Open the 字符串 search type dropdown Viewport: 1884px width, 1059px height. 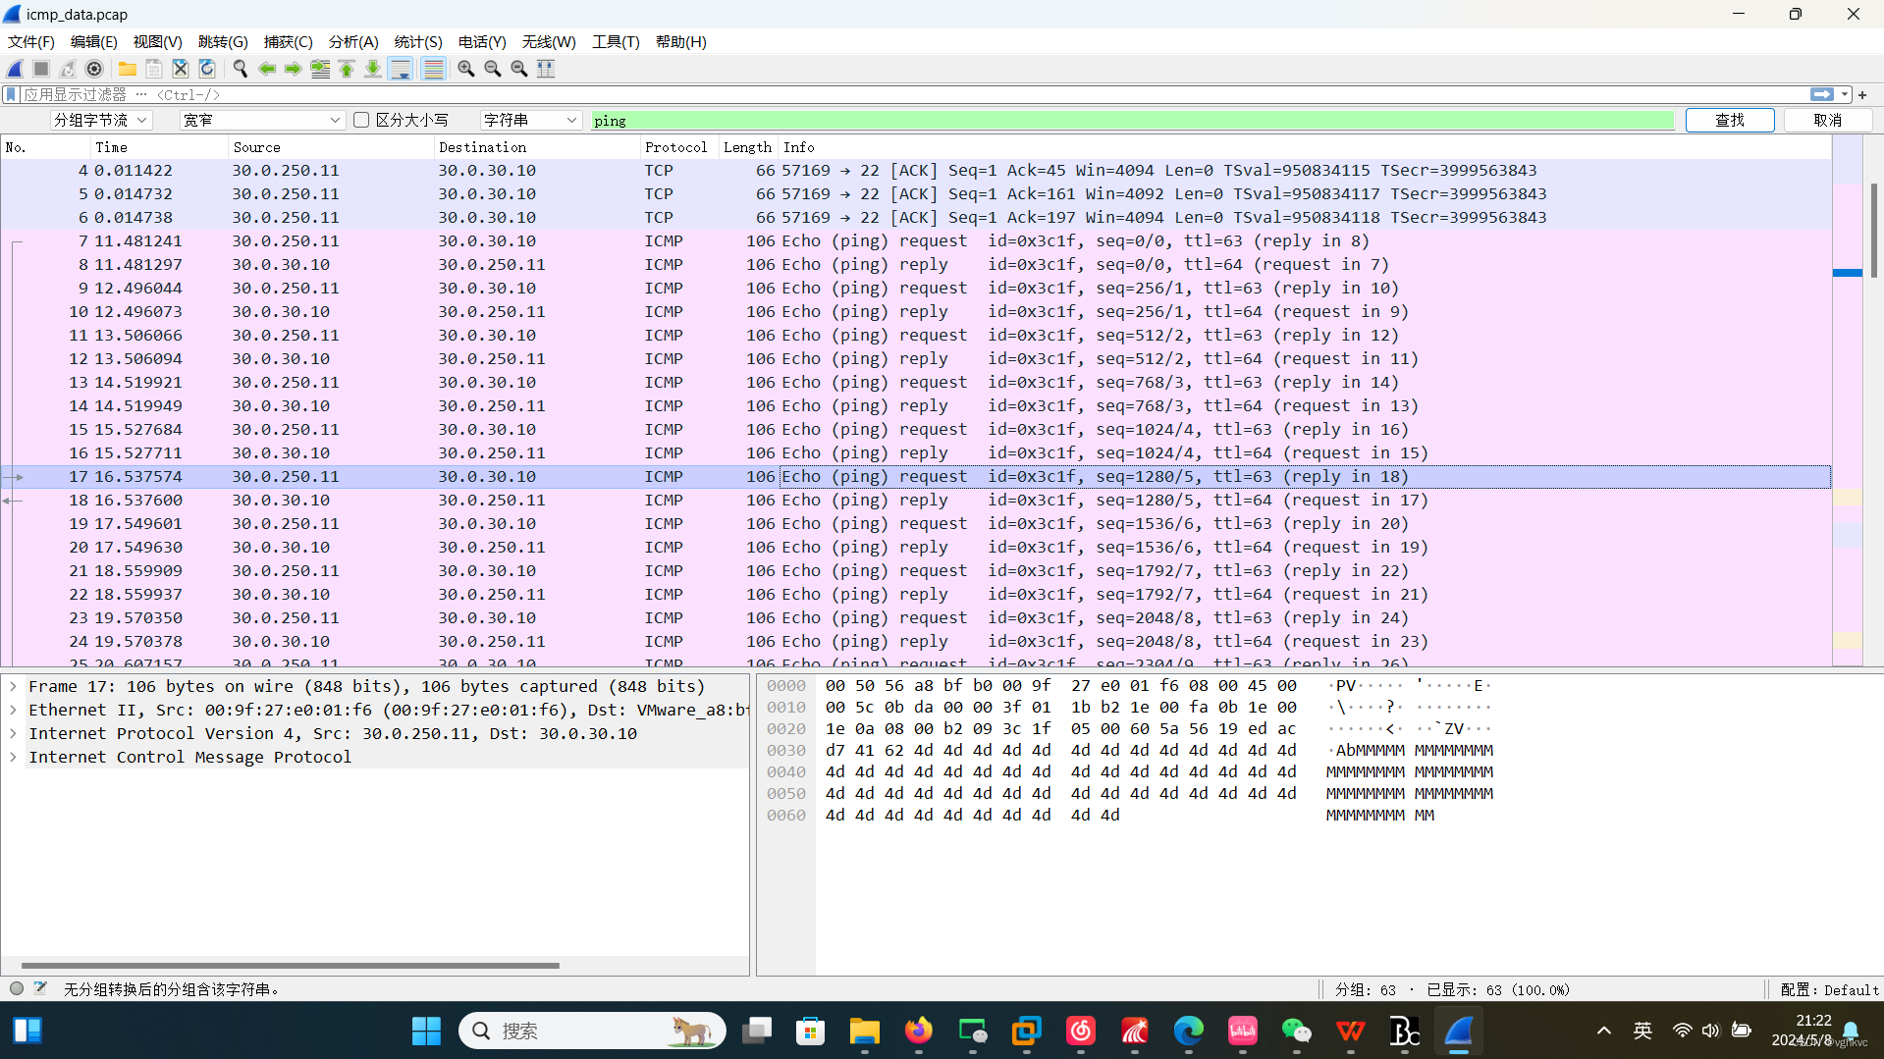pos(529,120)
